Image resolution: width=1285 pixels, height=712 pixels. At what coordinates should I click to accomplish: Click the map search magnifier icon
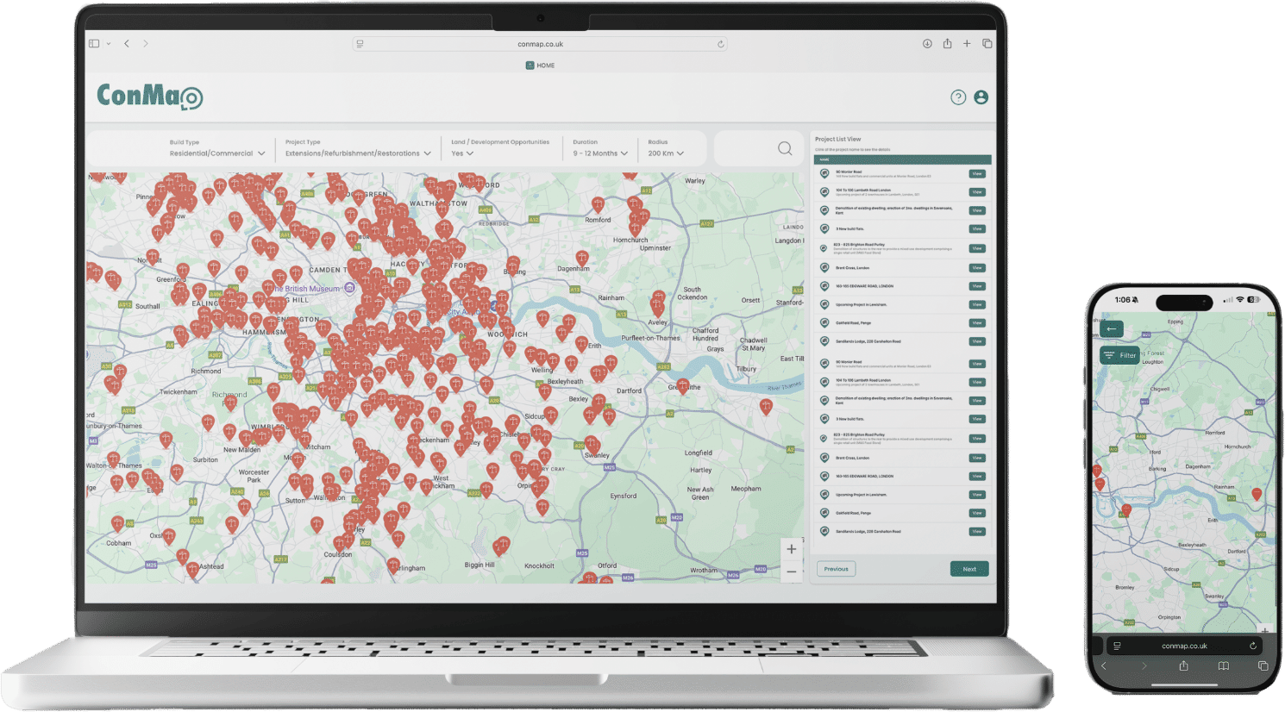click(x=785, y=148)
